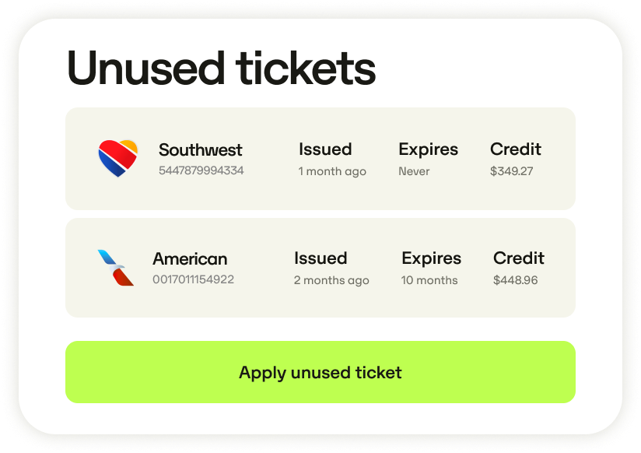The width and height of the screenshot is (641, 453).
Task: Click the American Airlines eagle logo
Action: [116, 268]
